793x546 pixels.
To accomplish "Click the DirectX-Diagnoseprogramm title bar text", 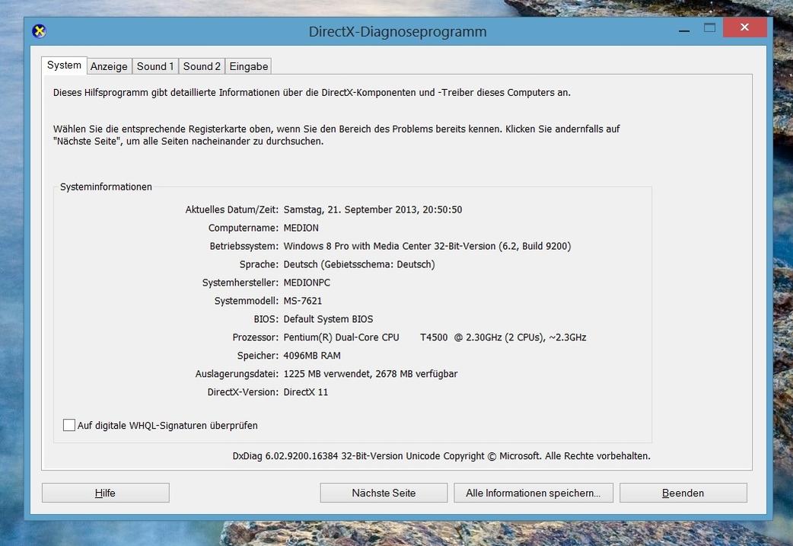I will 397,32.
